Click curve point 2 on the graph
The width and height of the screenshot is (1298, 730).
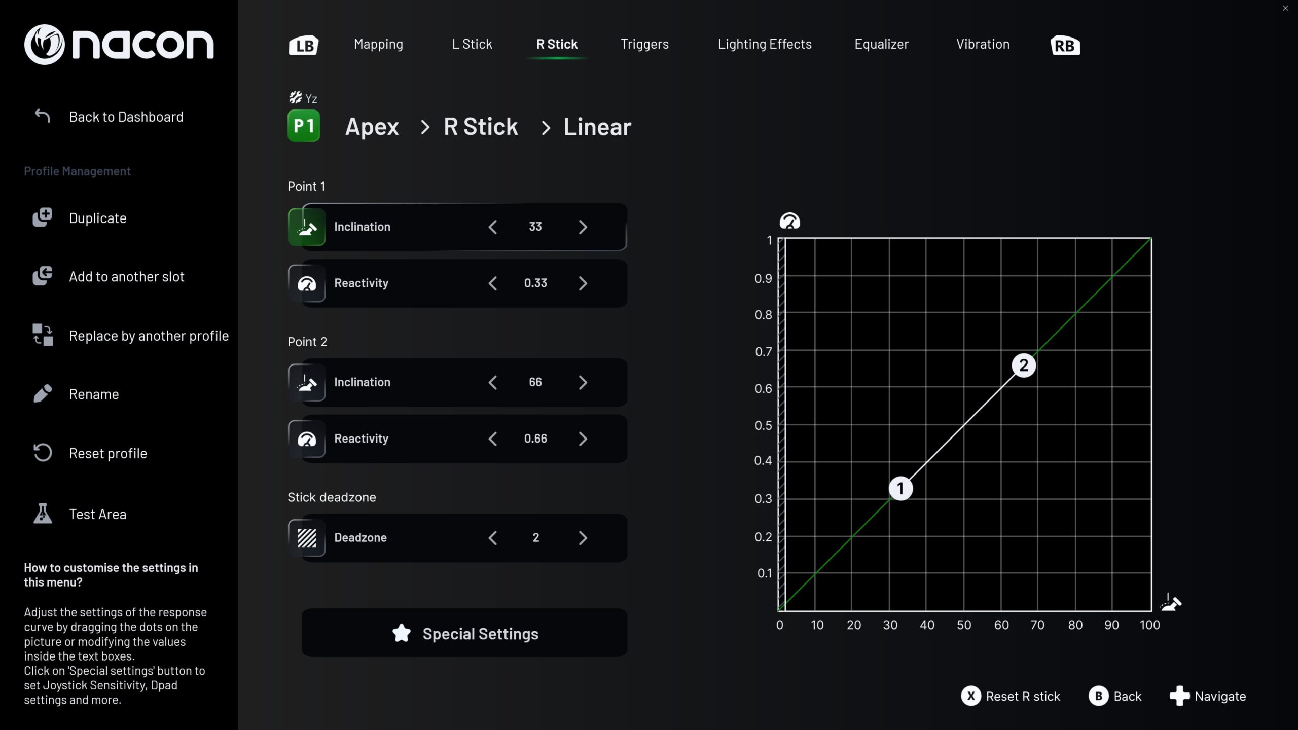click(x=1023, y=366)
